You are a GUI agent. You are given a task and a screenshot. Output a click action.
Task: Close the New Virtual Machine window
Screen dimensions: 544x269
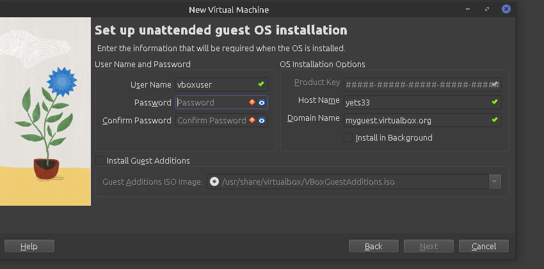[x=506, y=9]
